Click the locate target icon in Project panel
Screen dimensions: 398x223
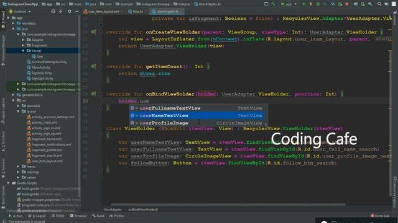[53, 11]
